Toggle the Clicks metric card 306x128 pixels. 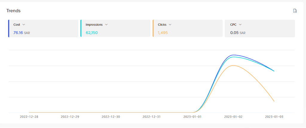click(x=188, y=28)
